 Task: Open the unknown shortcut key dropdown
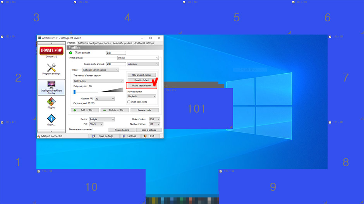pos(143,64)
